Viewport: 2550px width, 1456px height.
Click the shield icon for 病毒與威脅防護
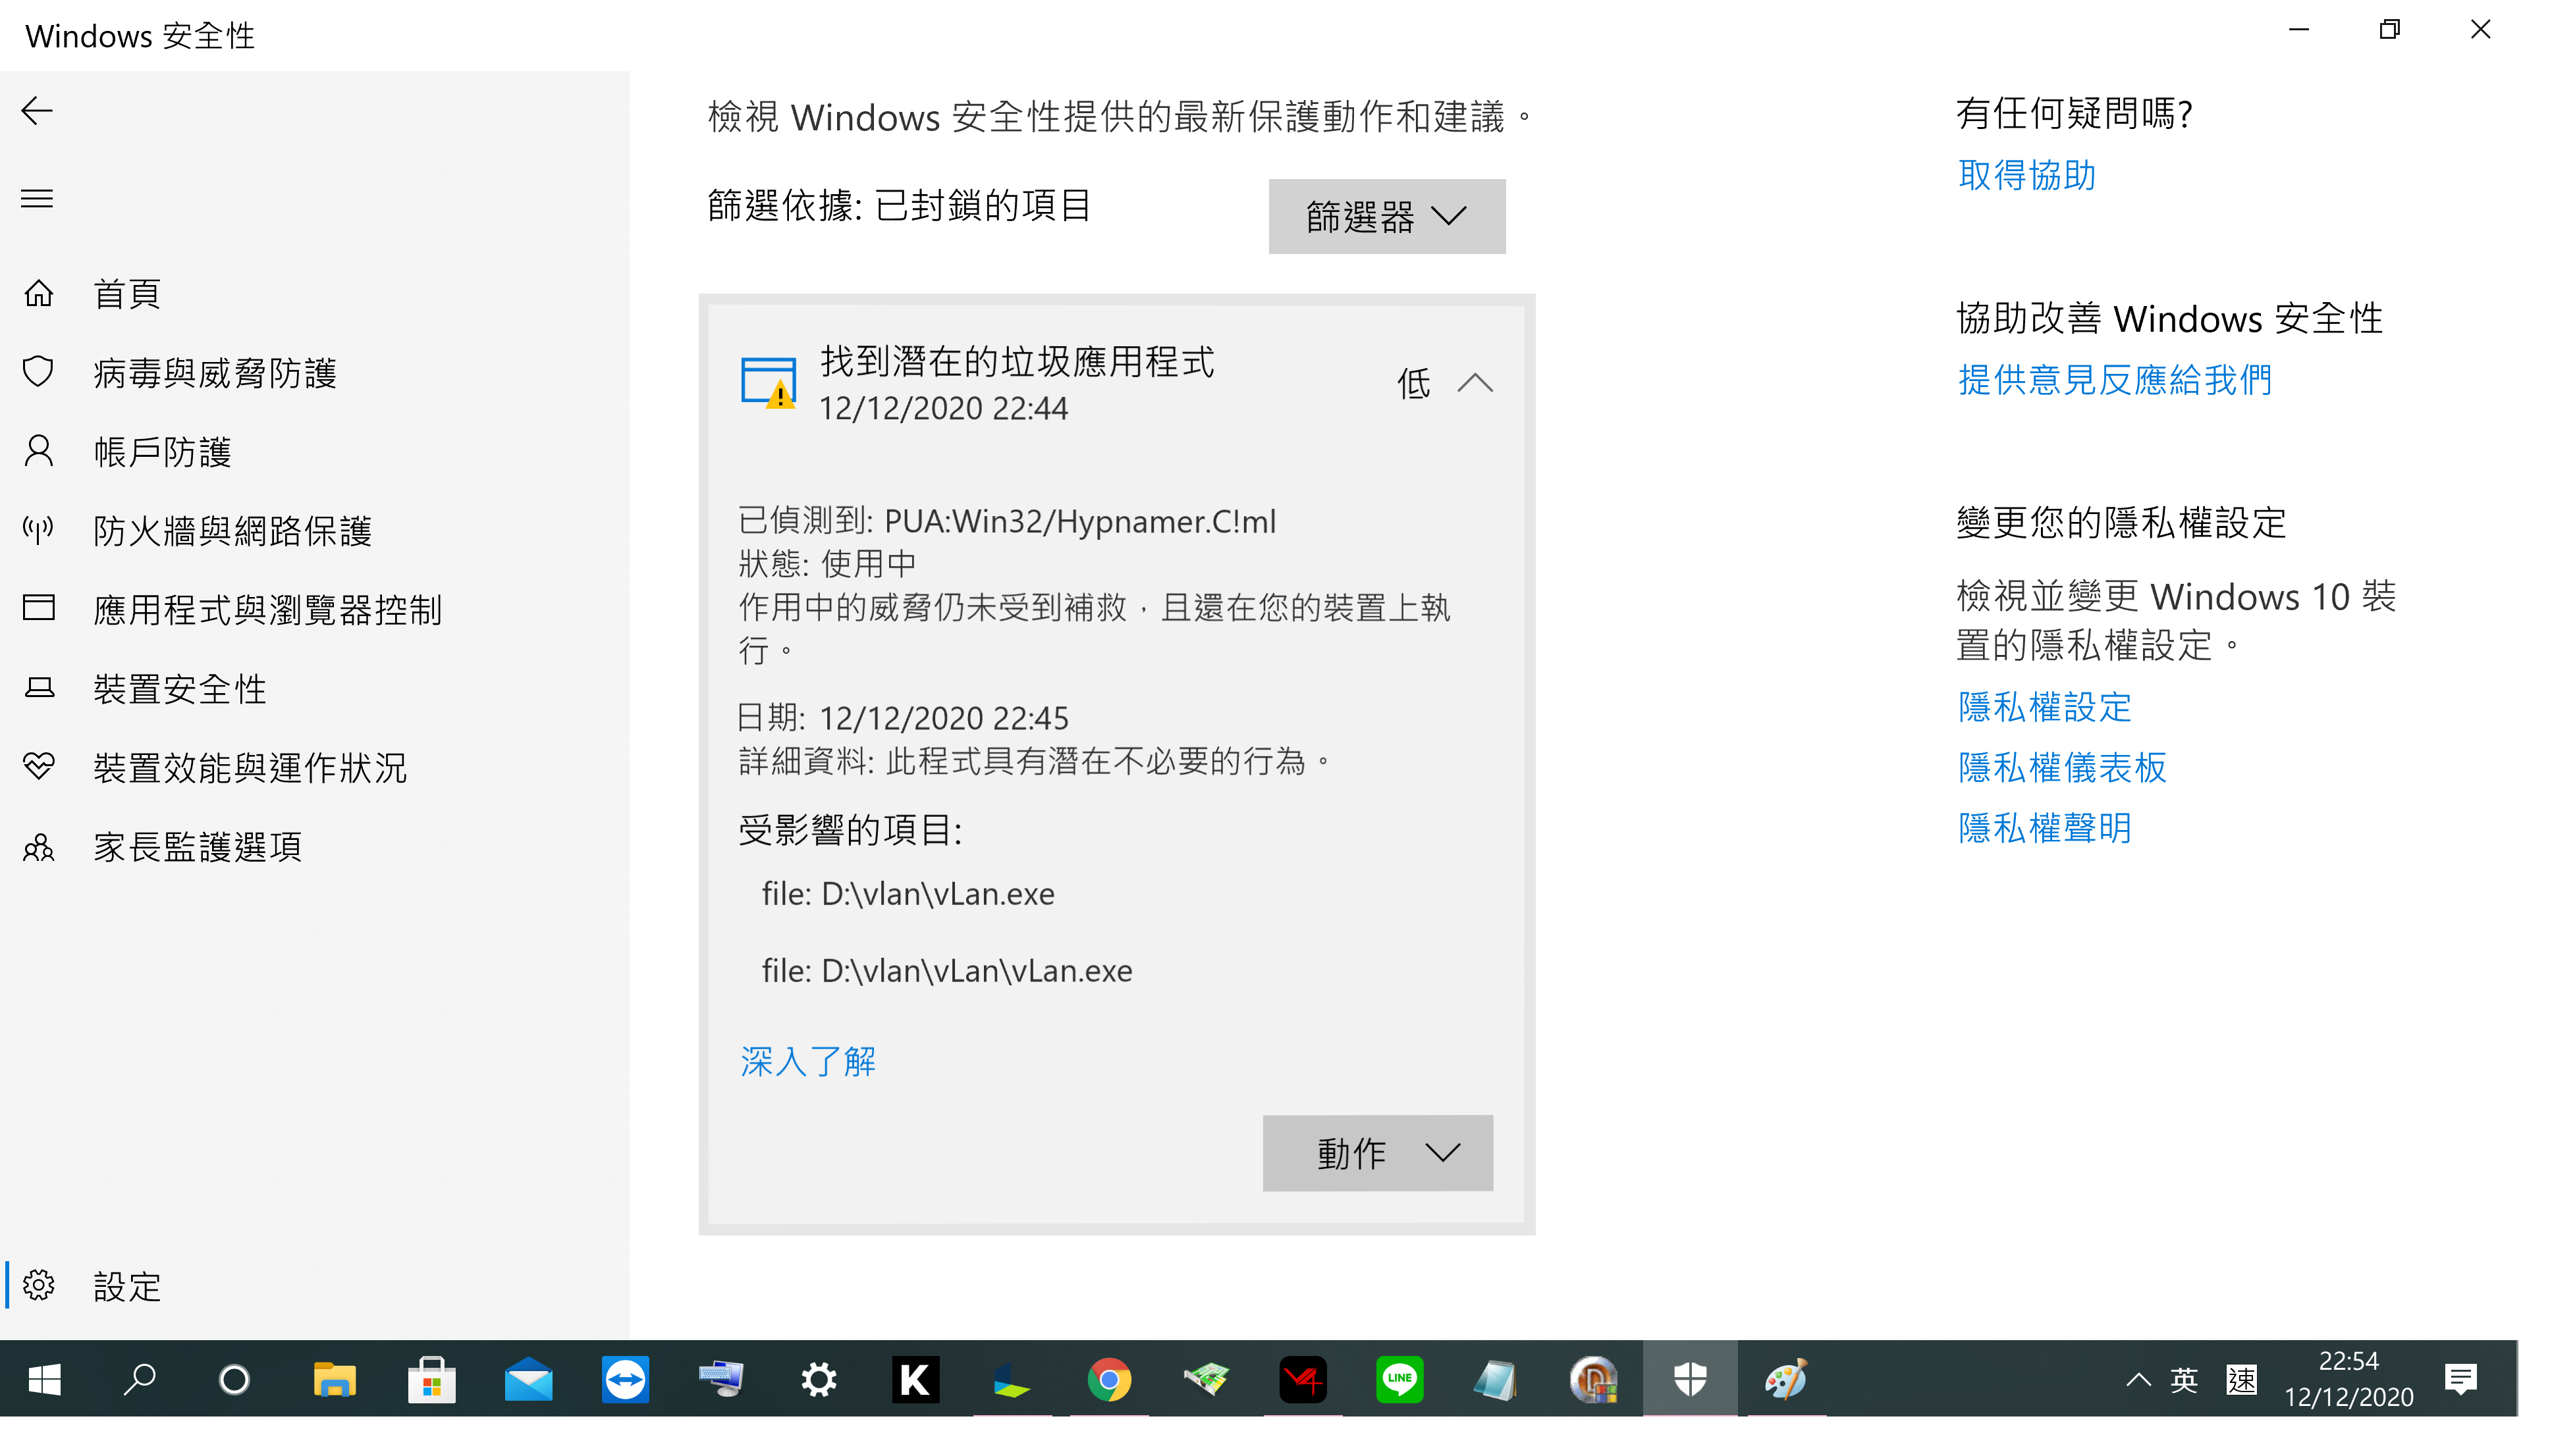[39, 372]
